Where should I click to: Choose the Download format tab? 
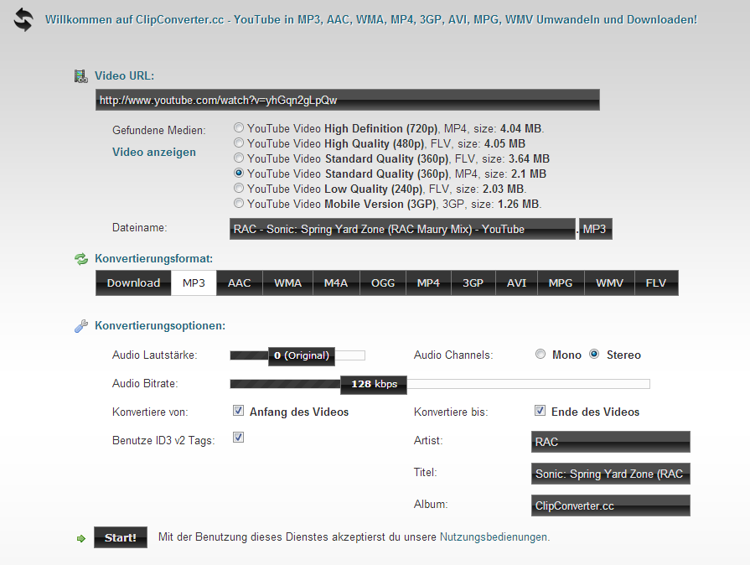[x=133, y=283]
